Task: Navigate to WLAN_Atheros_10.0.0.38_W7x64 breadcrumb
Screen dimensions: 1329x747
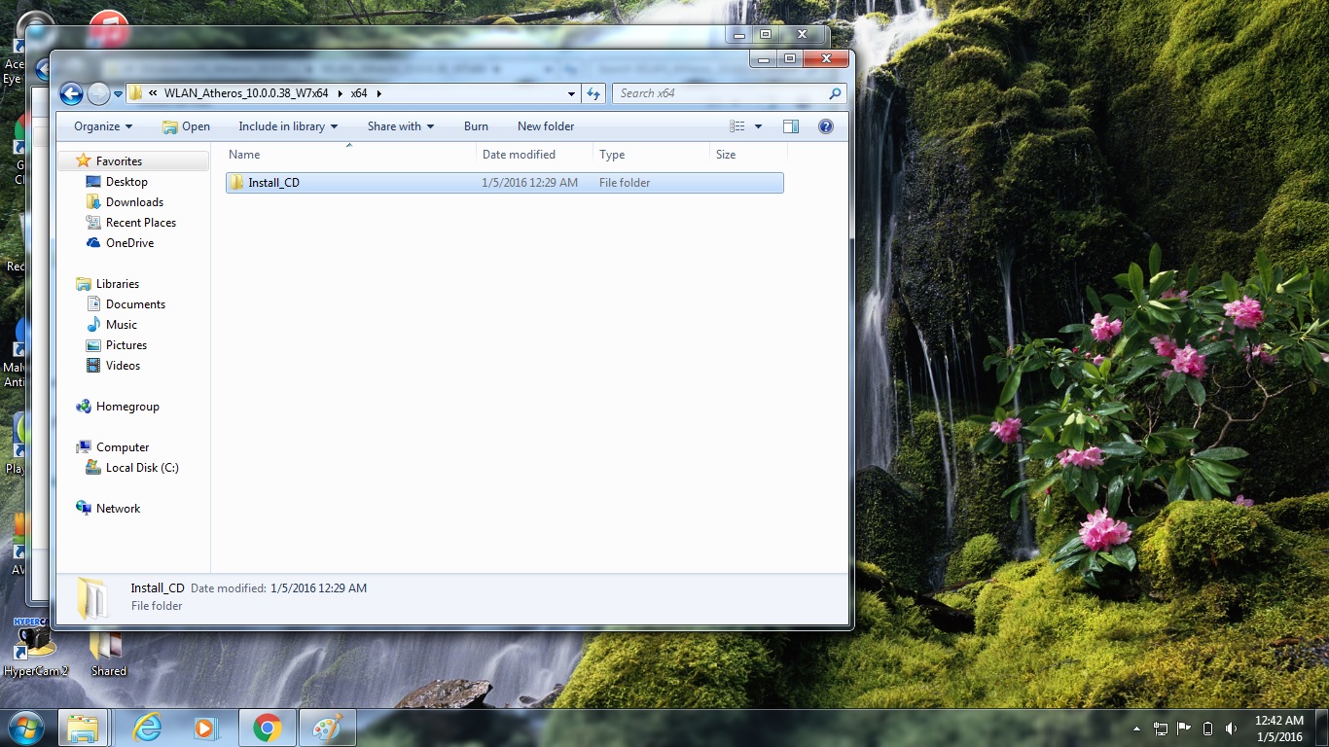Action: coord(246,93)
